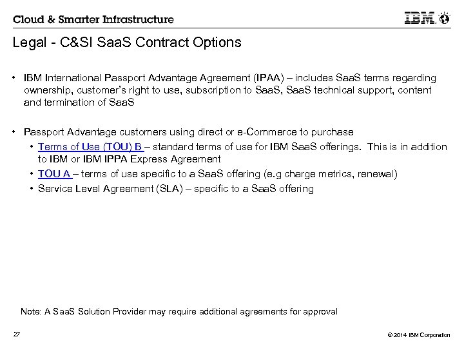Click the Smarter Planet globe icon
The image size is (464, 348).
445,19
